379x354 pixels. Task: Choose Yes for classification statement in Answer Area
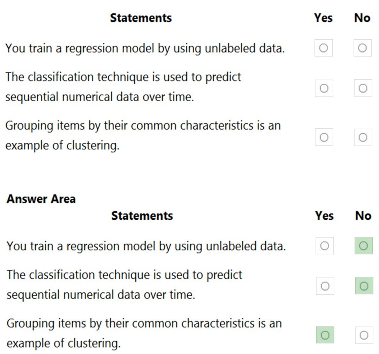coord(325,286)
